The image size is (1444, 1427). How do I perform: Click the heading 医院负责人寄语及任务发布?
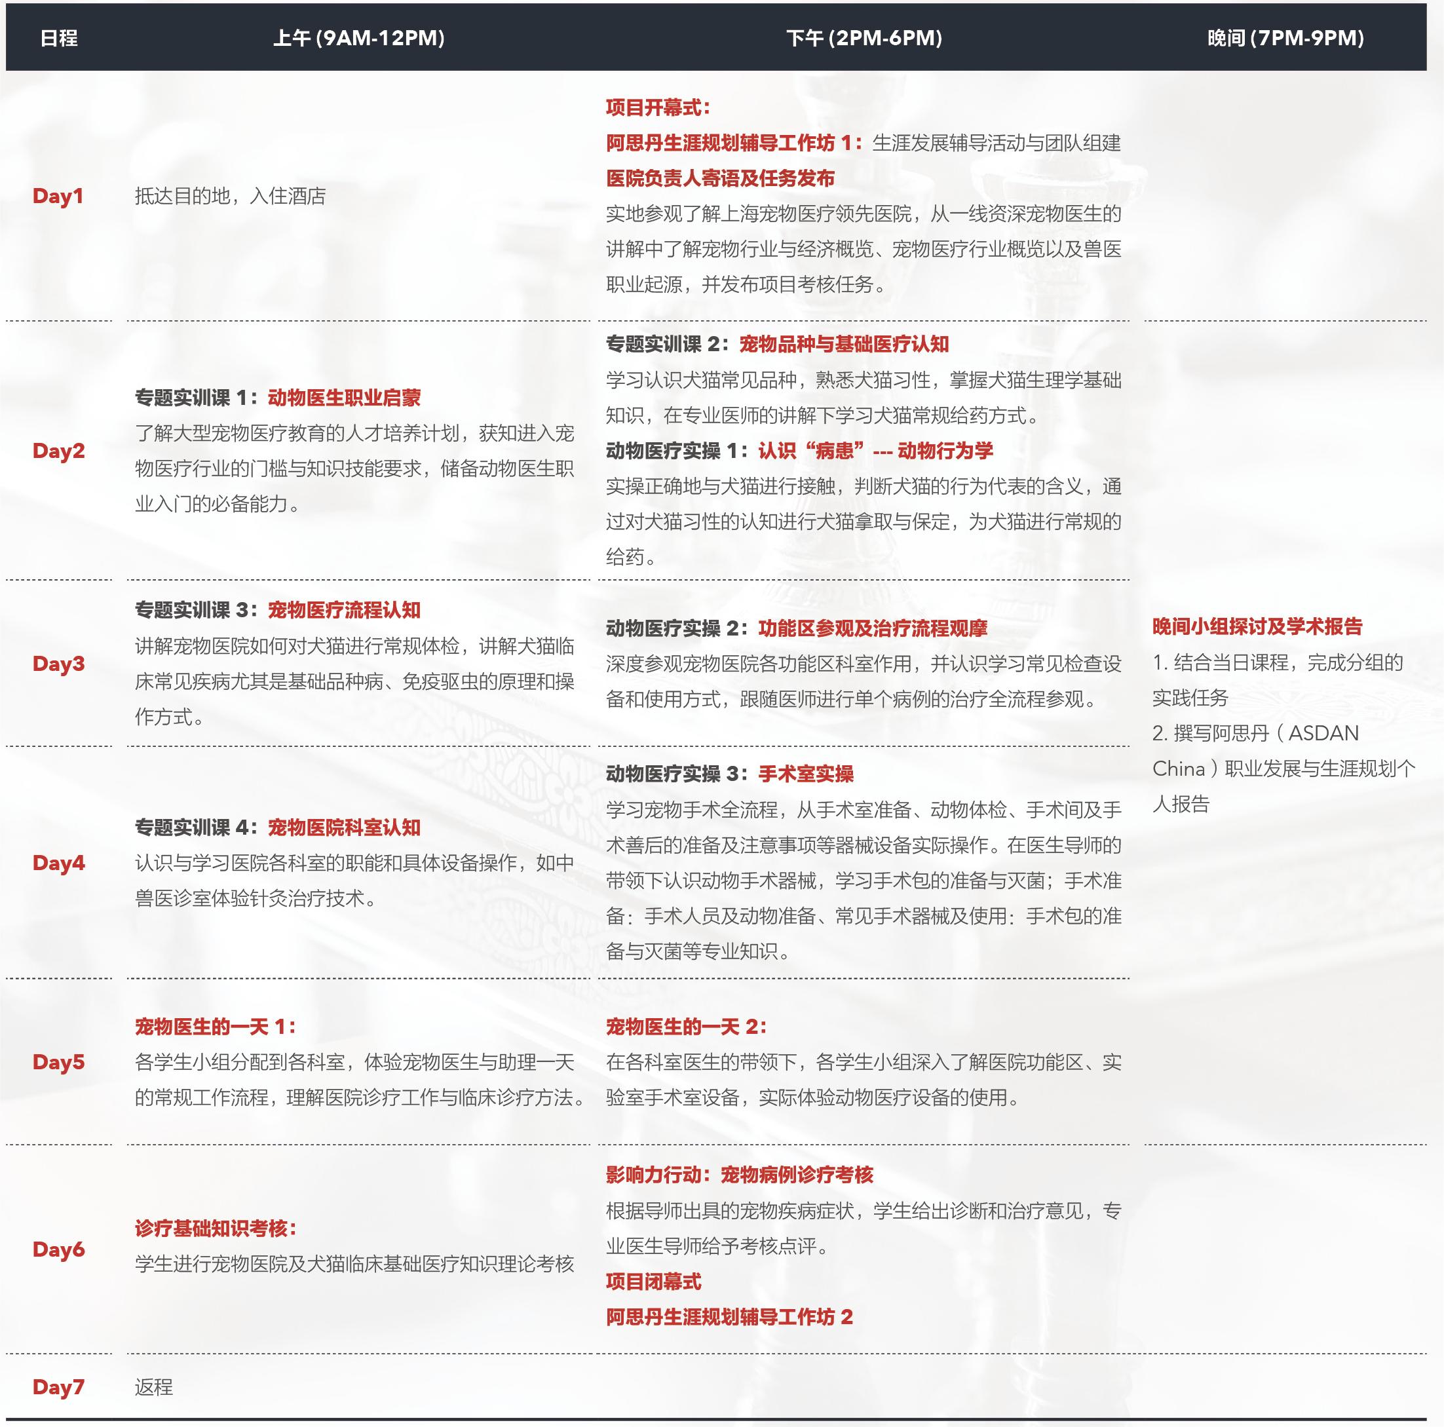coord(721,178)
